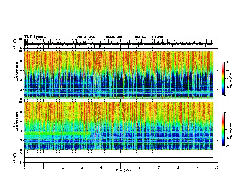Click the flat black ch.3 voltage line

pyautogui.click(x=119, y=158)
